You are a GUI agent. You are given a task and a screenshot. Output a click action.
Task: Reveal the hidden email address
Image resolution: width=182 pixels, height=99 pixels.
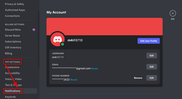tap(94, 69)
